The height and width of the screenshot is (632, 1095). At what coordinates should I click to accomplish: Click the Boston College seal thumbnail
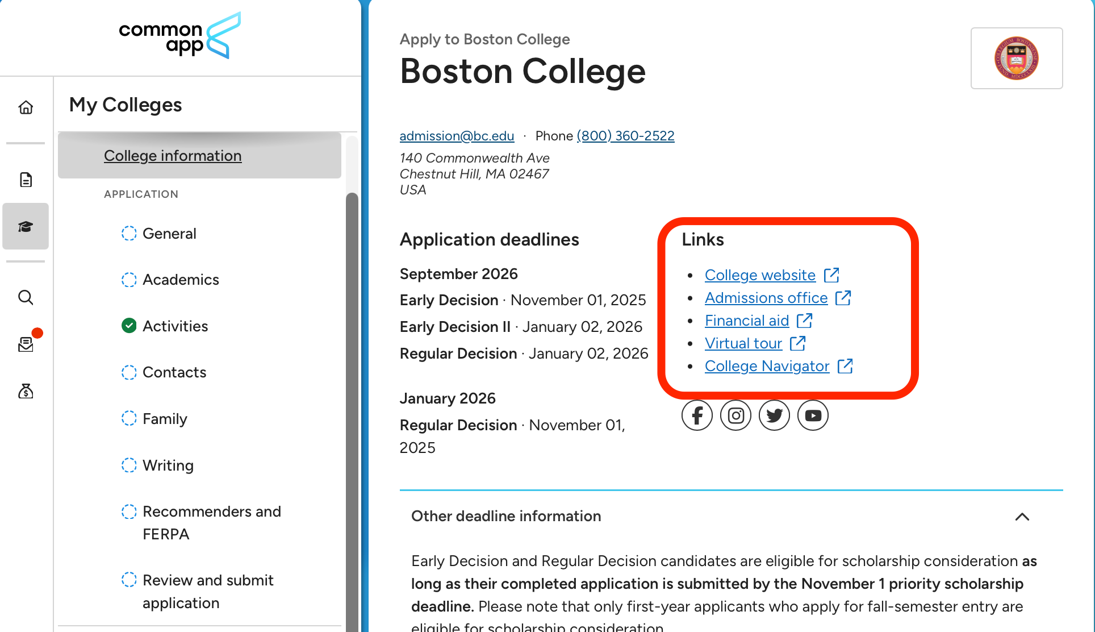point(1016,58)
